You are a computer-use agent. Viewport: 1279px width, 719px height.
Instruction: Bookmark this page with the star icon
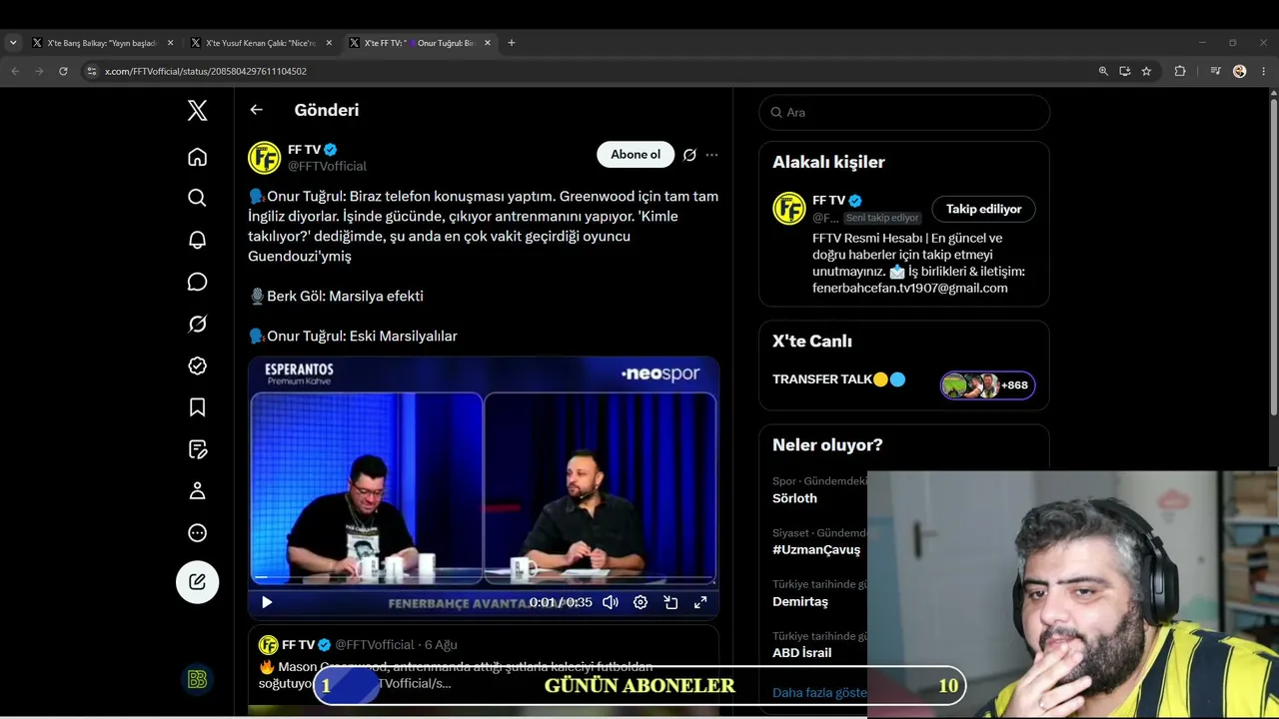1146,71
